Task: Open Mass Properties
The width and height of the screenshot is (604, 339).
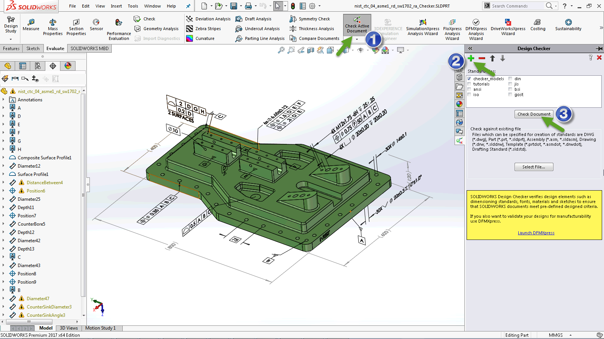Action: [x=53, y=27]
